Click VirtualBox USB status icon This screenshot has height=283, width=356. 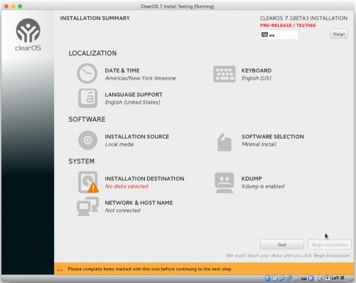282,278
